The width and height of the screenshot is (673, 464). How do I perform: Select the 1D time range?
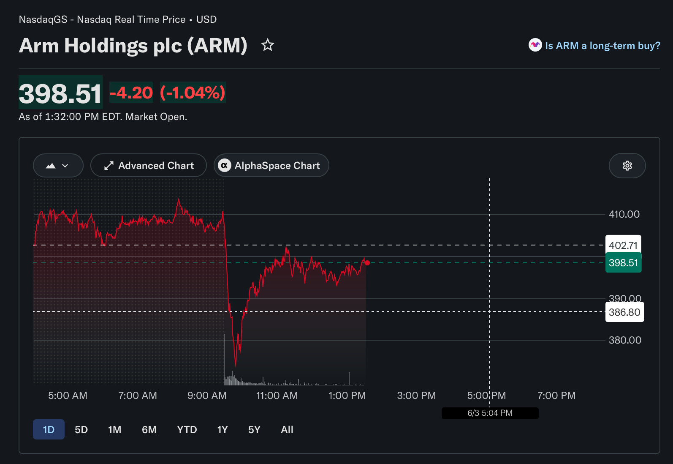pyautogui.click(x=49, y=429)
